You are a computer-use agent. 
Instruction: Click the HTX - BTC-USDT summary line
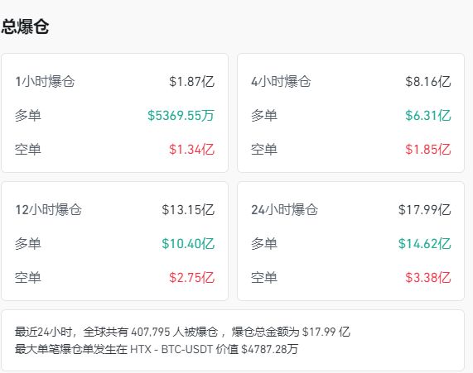coord(157,350)
